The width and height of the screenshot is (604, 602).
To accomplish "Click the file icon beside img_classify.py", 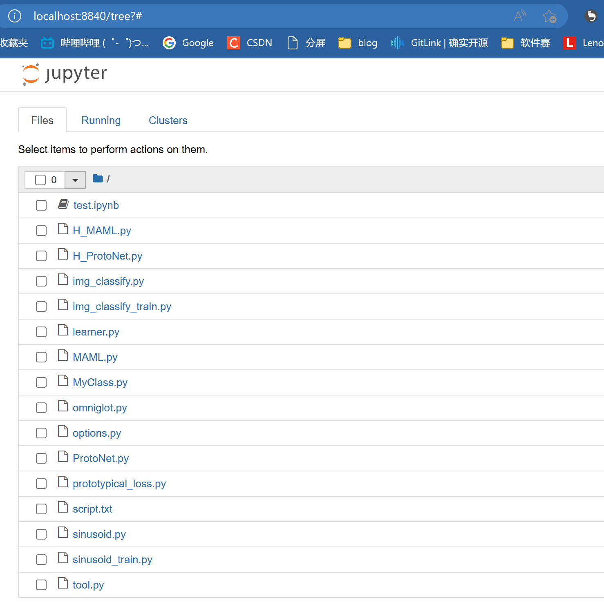I will (x=63, y=280).
